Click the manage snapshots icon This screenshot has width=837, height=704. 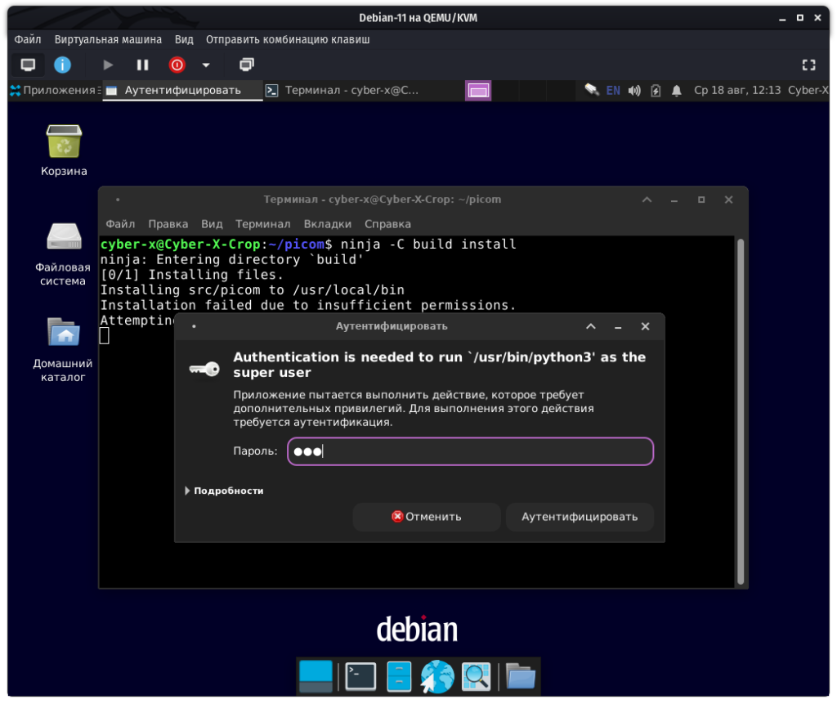(x=246, y=65)
